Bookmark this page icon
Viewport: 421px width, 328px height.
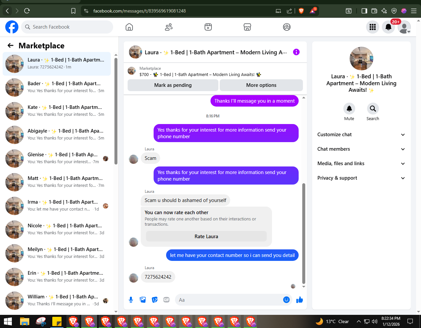[73, 11]
